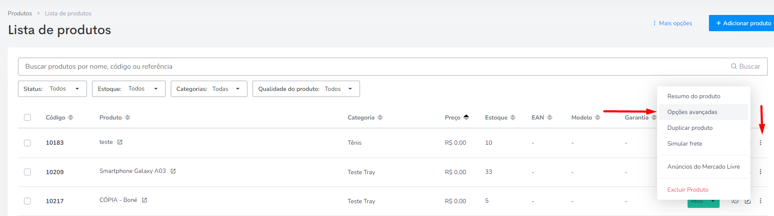Click product name Smartphone Galaxy A03
The width and height of the screenshot is (774, 216).
133,171
